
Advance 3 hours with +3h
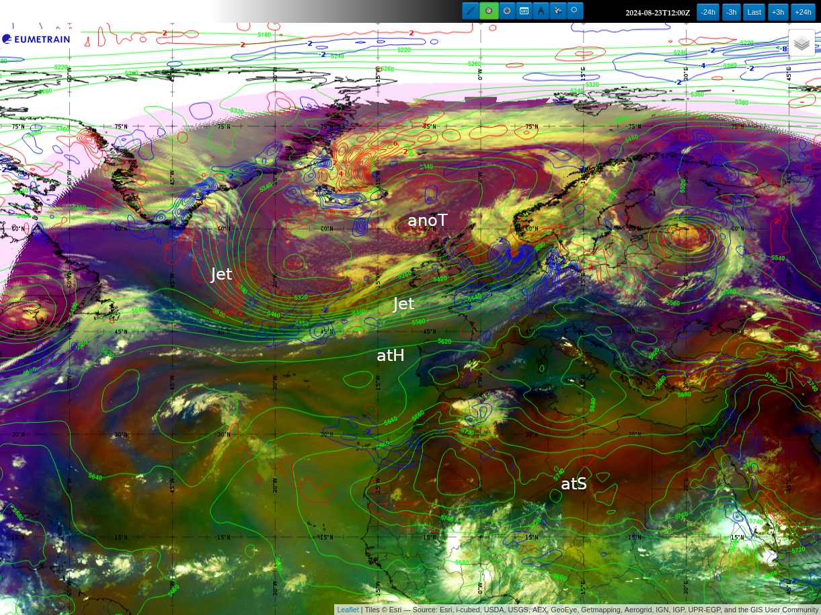778,12
